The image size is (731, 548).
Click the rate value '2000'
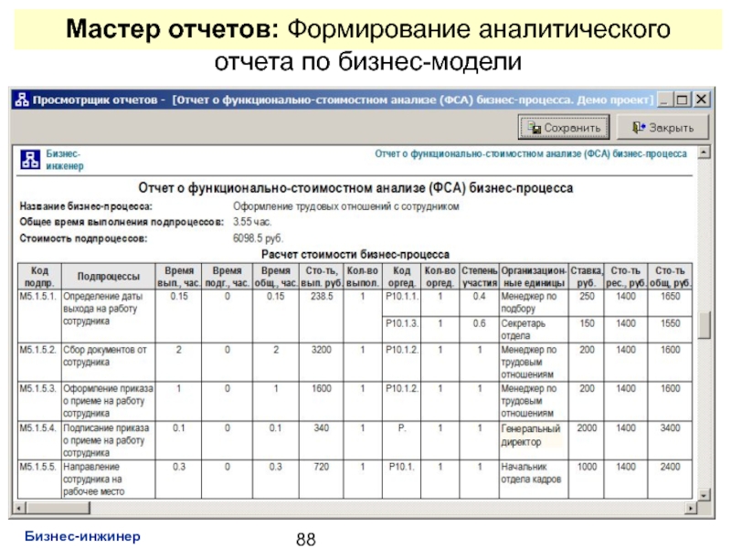[587, 427]
